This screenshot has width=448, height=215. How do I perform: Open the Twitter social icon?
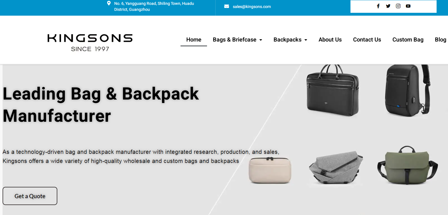pyautogui.click(x=388, y=6)
